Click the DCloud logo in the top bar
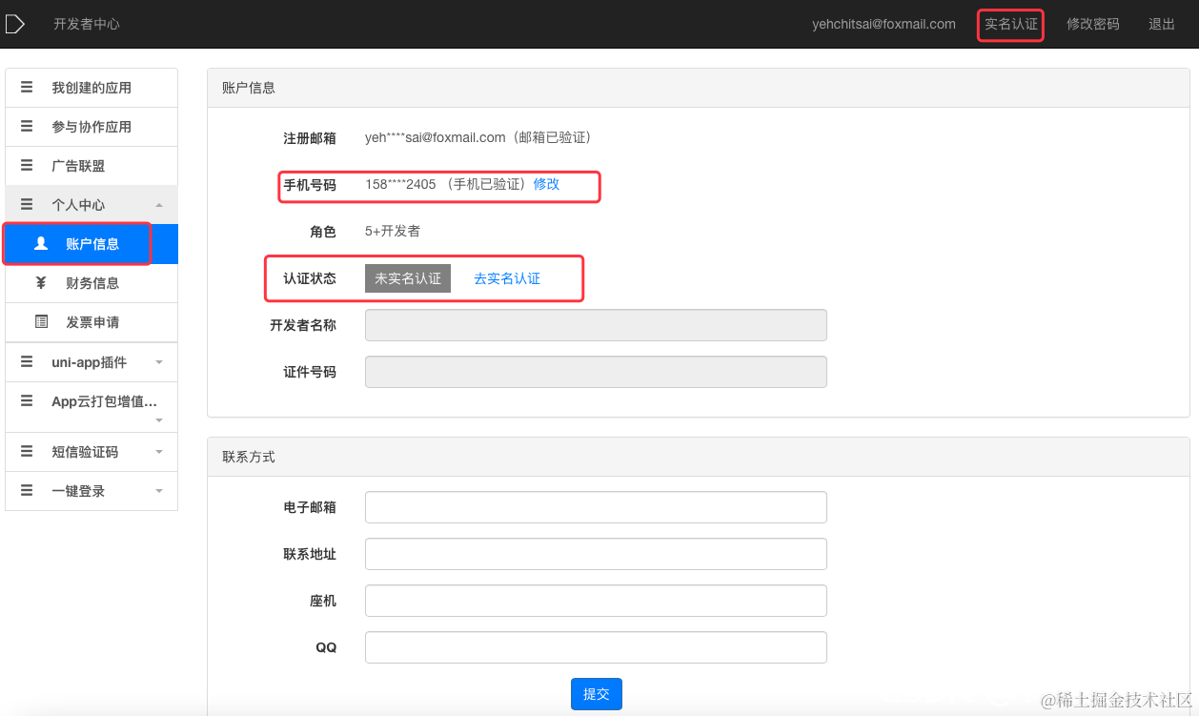 click(15, 23)
